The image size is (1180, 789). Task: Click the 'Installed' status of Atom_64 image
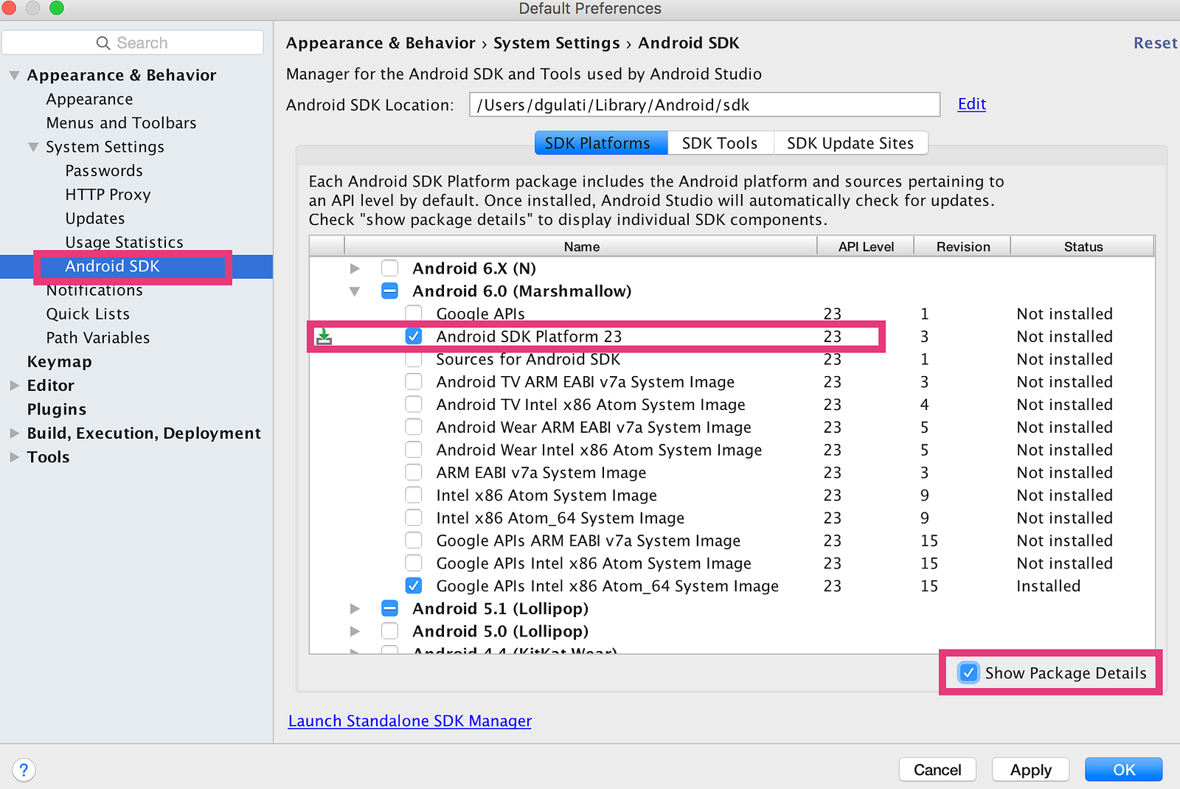pyautogui.click(x=1048, y=586)
